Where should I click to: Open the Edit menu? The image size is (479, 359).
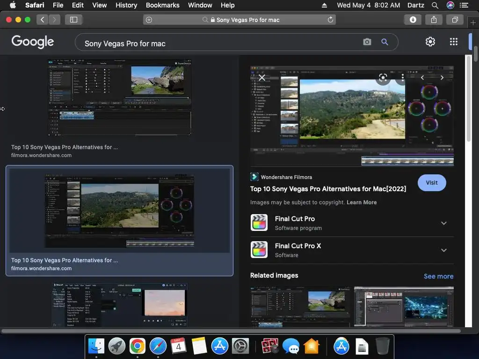78,5
